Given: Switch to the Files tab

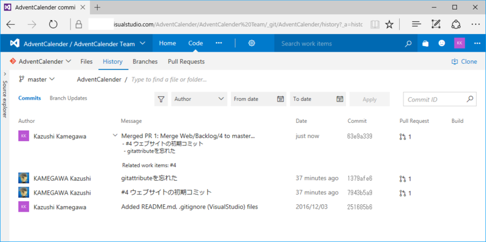Looking at the screenshot, I should tap(86, 61).
